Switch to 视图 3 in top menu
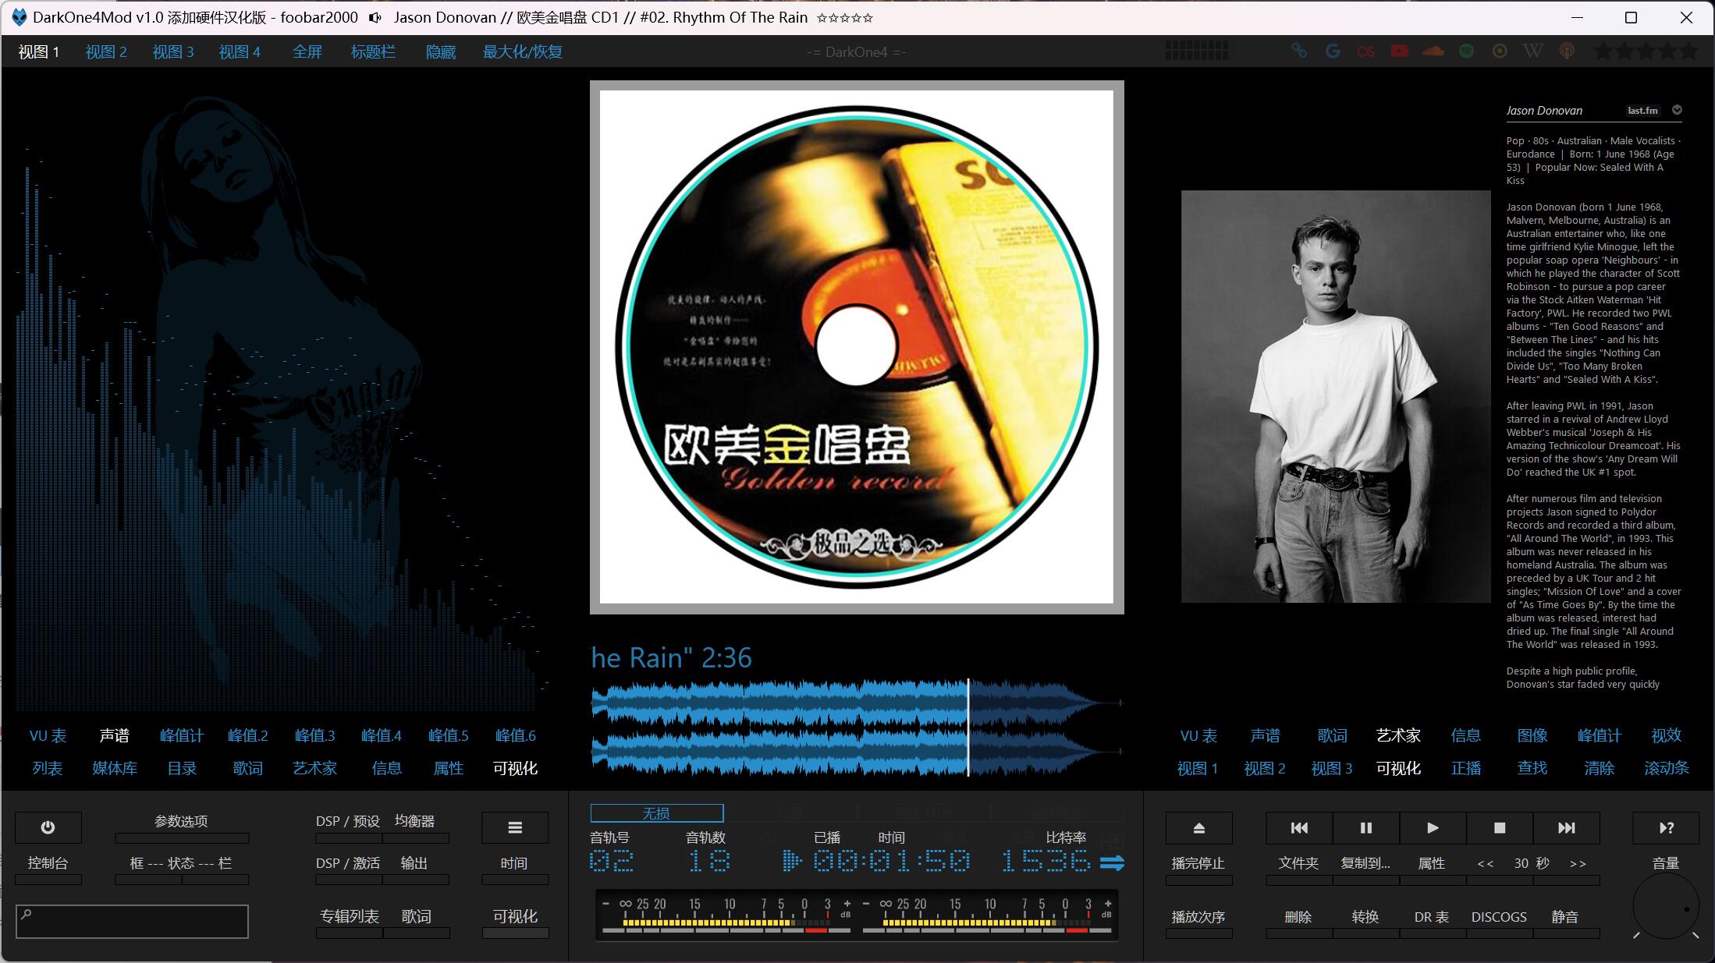This screenshot has width=1715, height=963. click(x=173, y=51)
